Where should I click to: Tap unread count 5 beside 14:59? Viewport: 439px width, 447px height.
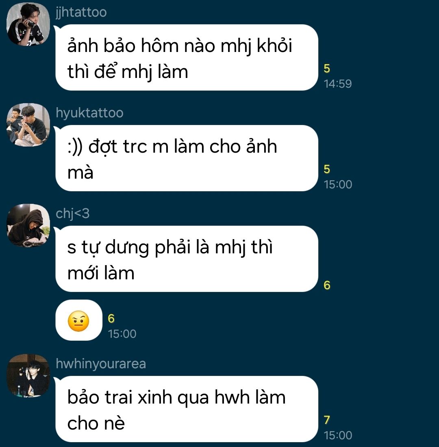327,69
